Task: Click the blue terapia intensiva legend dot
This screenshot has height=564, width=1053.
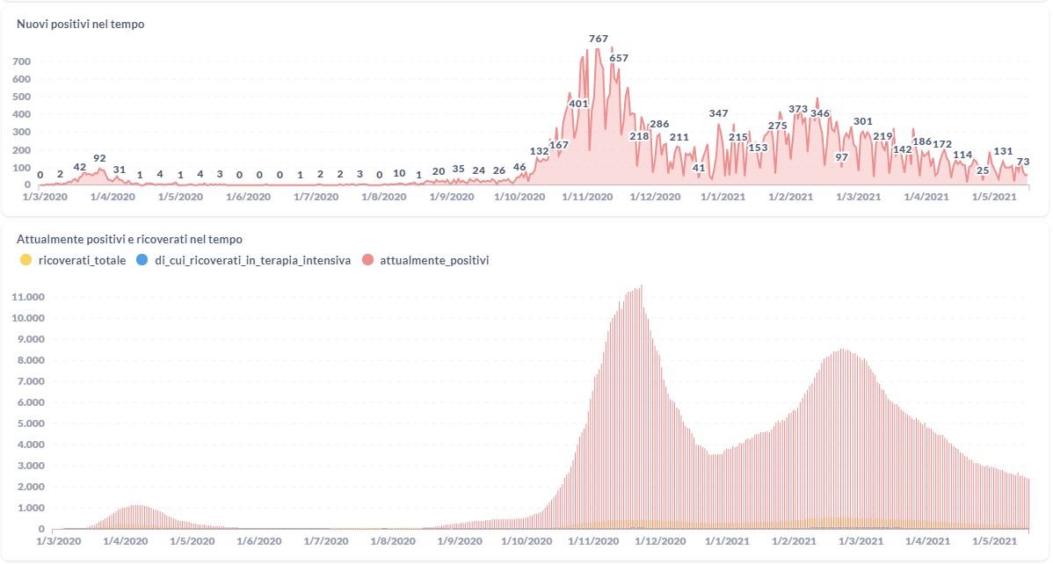Action: point(143,260)
